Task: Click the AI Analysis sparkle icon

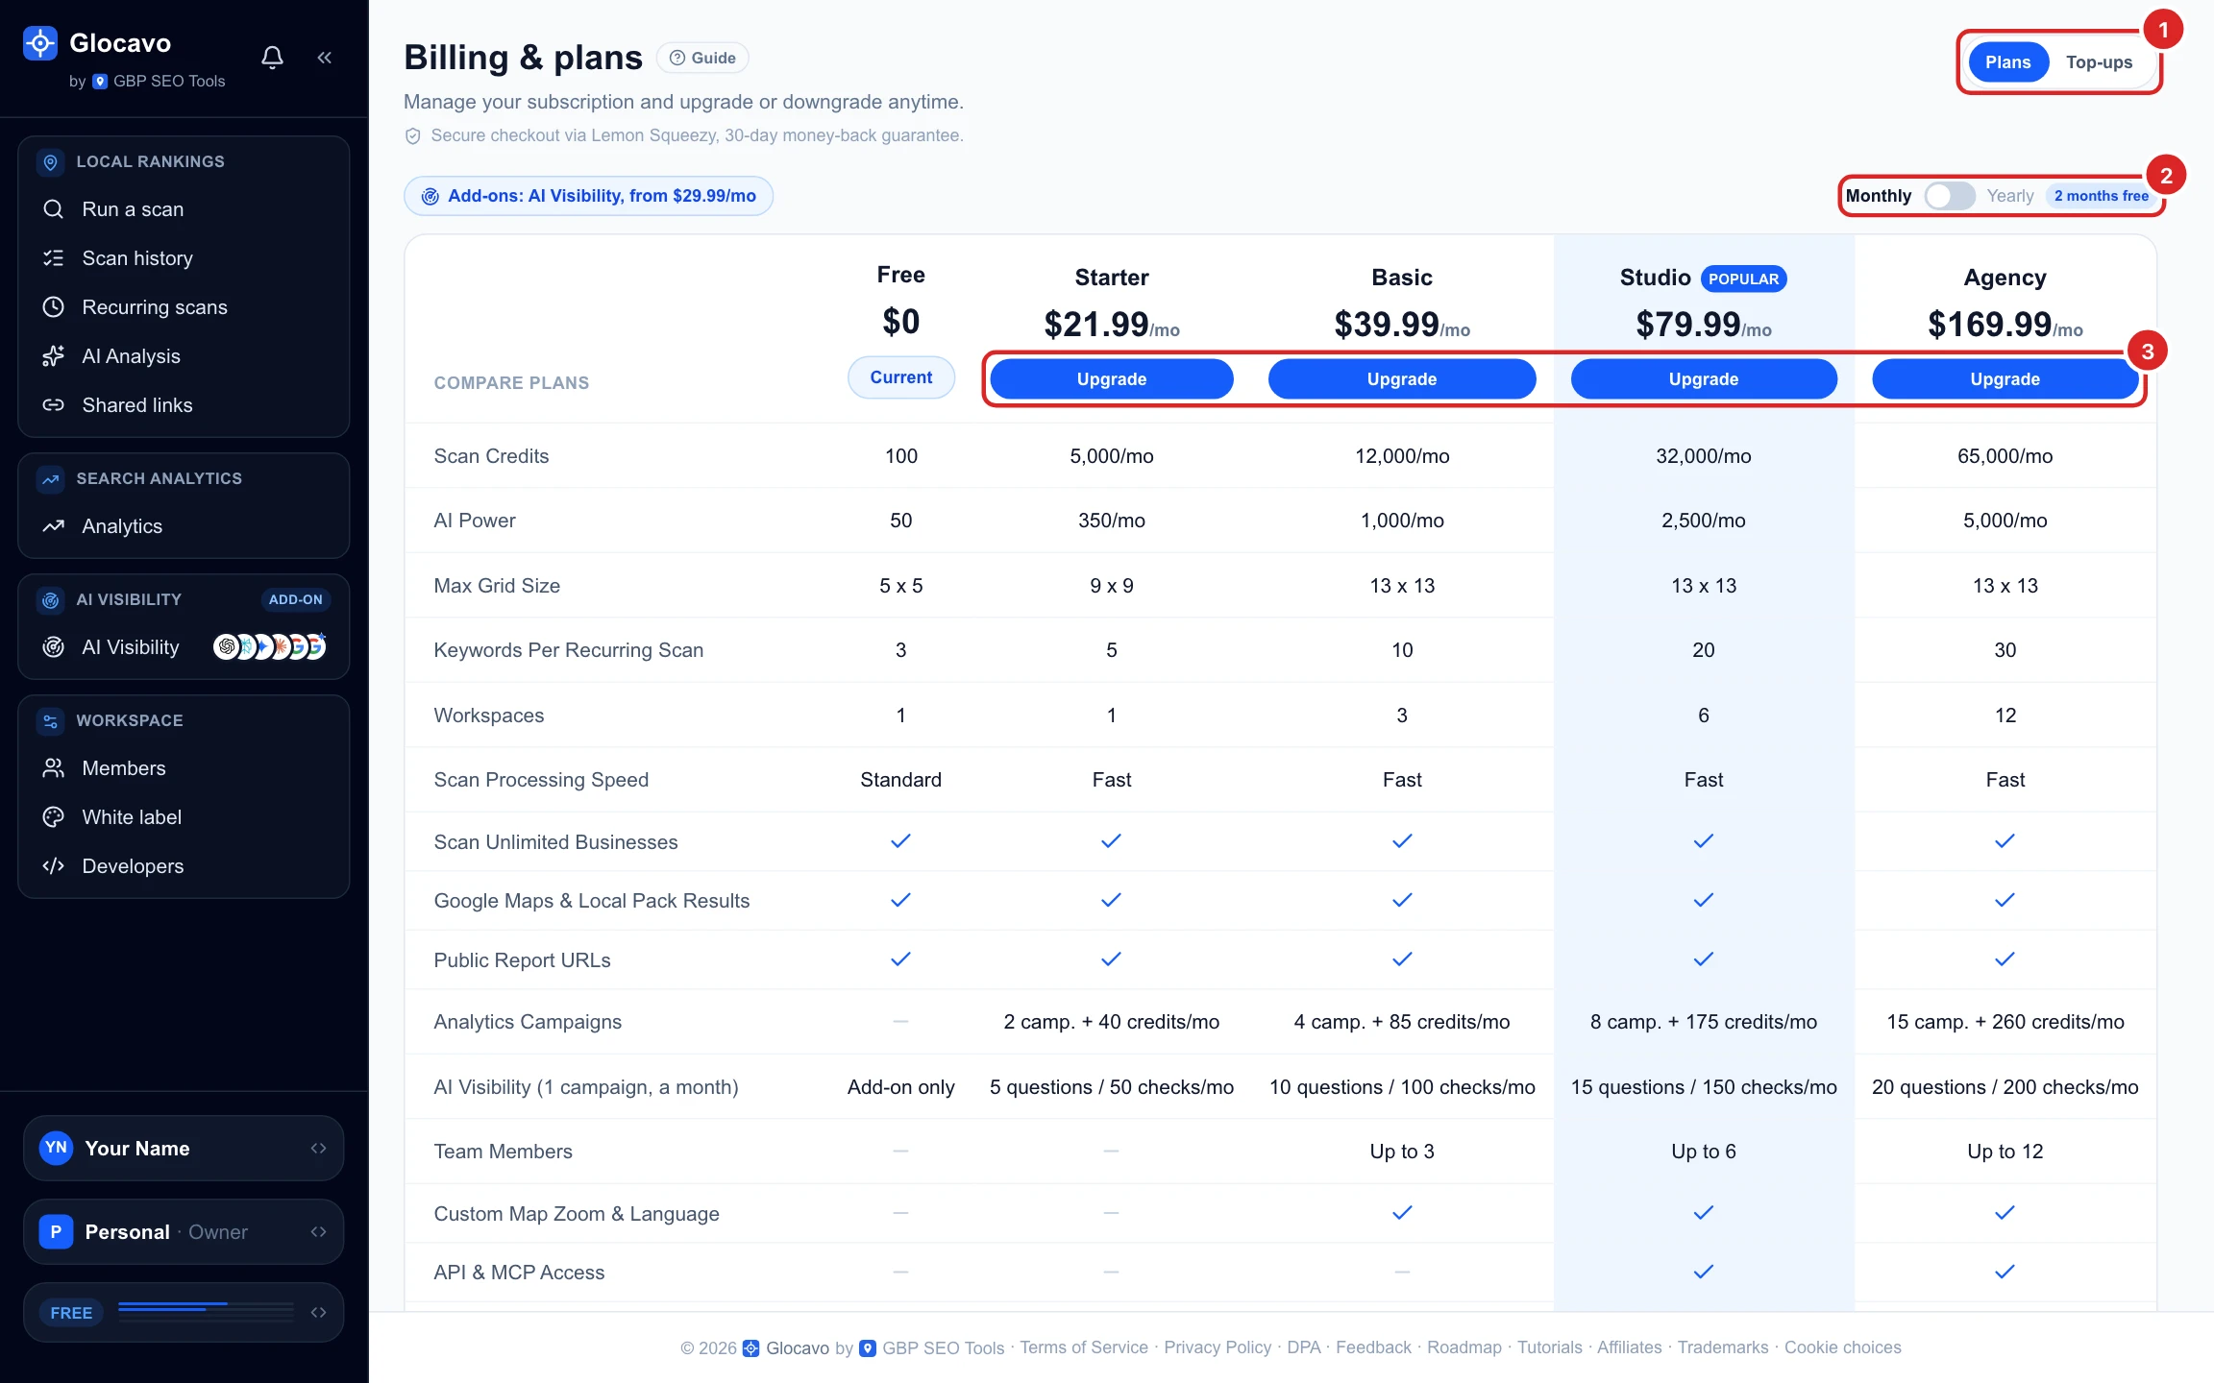Action: pos(54,356)
